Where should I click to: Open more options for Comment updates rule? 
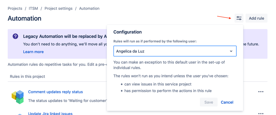click(261, 92)
